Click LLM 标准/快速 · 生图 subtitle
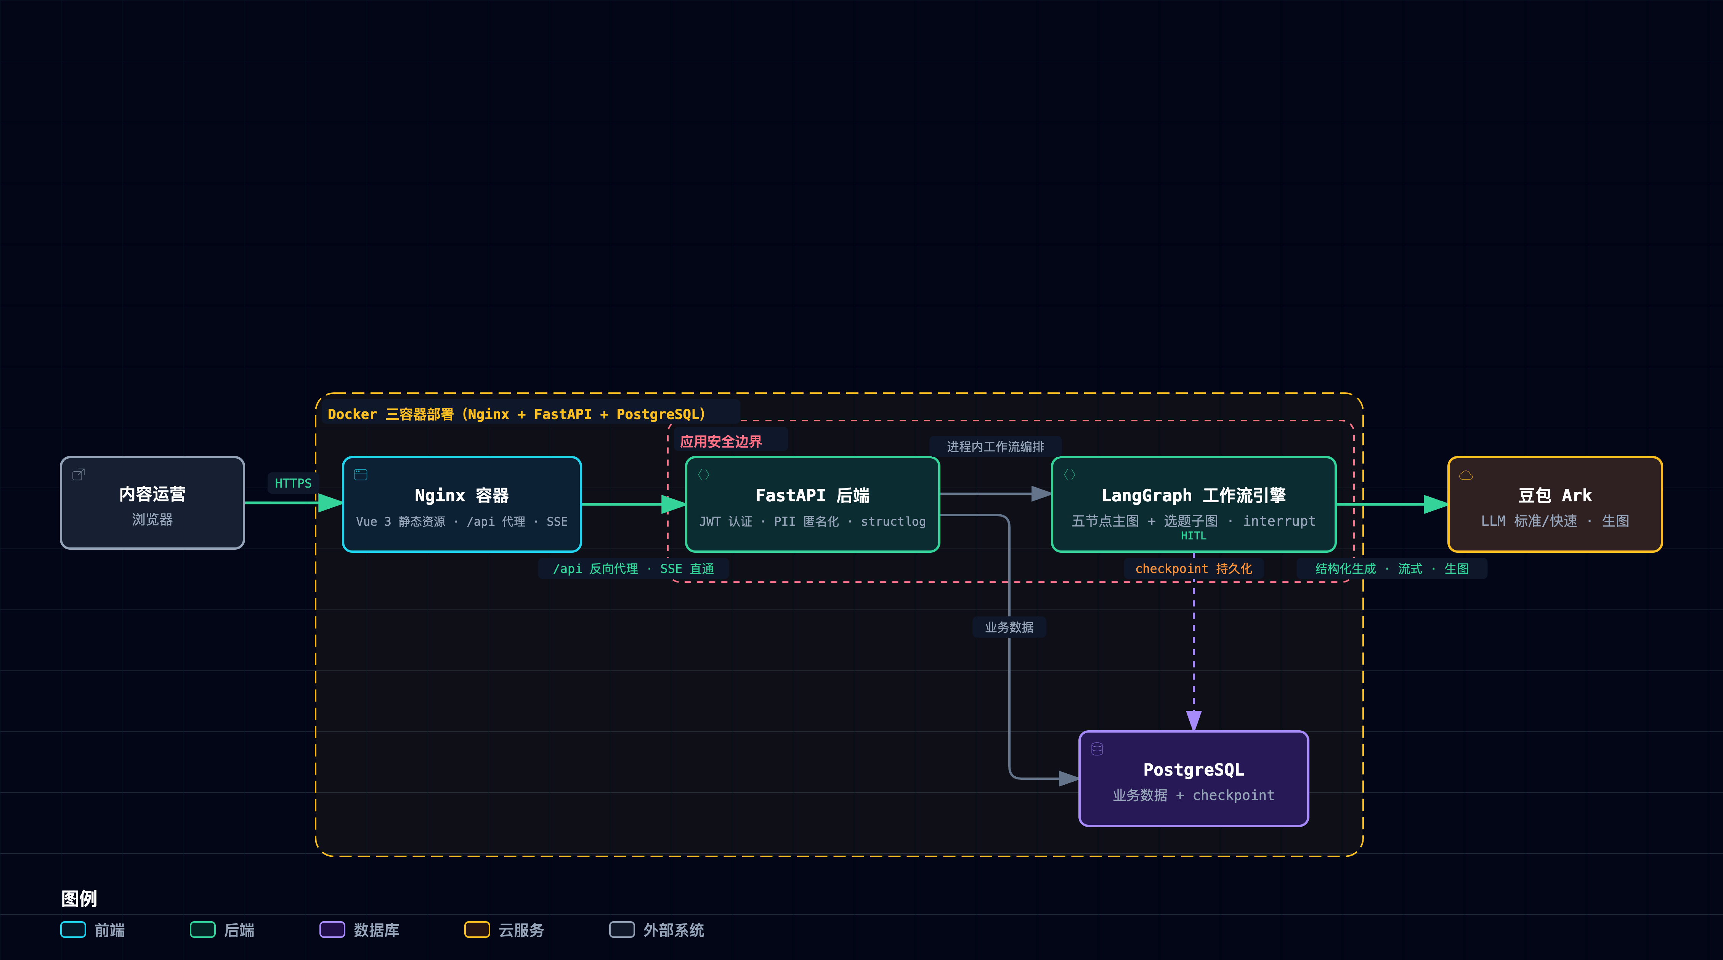Image resolution: width=1723 pixels, height=960 pixels. pos(1555,521)
